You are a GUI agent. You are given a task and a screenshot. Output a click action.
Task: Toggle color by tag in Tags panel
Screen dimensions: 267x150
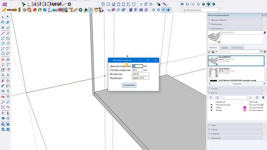(257, 97)
